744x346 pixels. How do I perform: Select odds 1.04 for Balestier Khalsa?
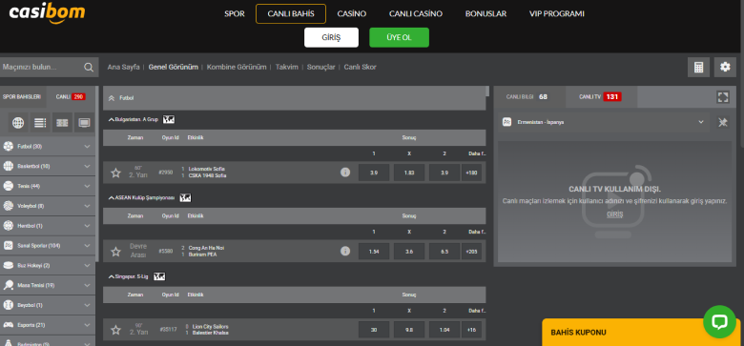(x=444, y=330)
